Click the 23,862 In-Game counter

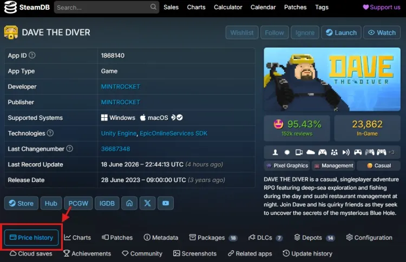coord(367,128)
